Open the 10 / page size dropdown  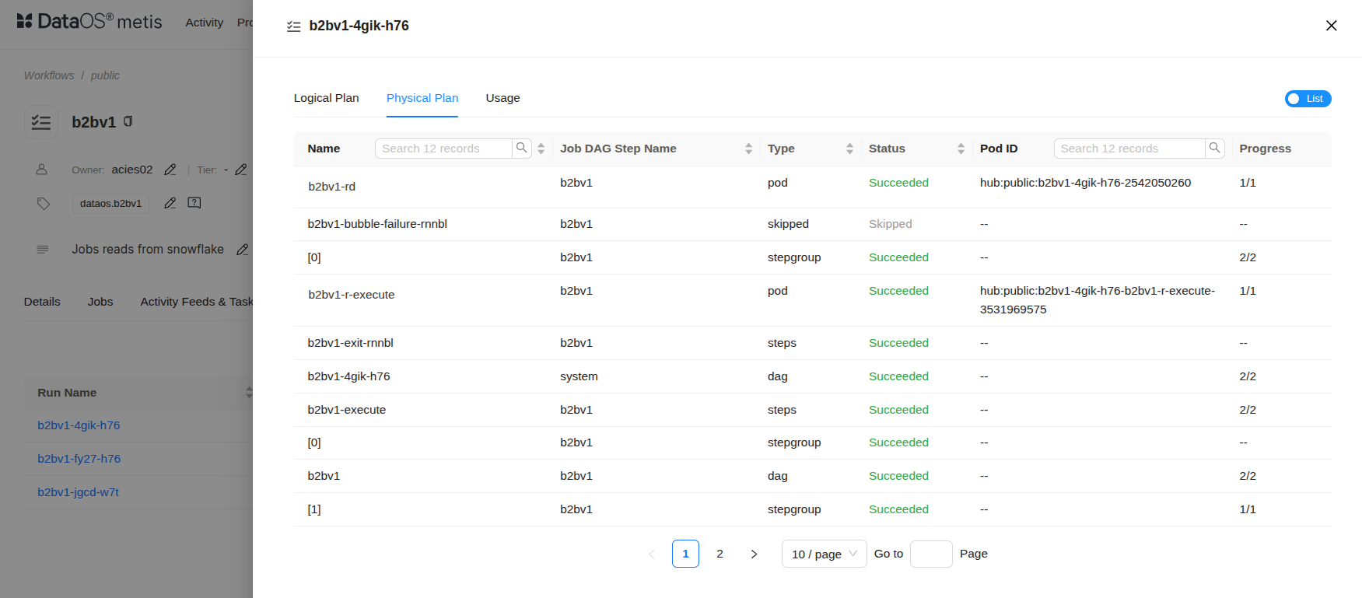point(824,554)
